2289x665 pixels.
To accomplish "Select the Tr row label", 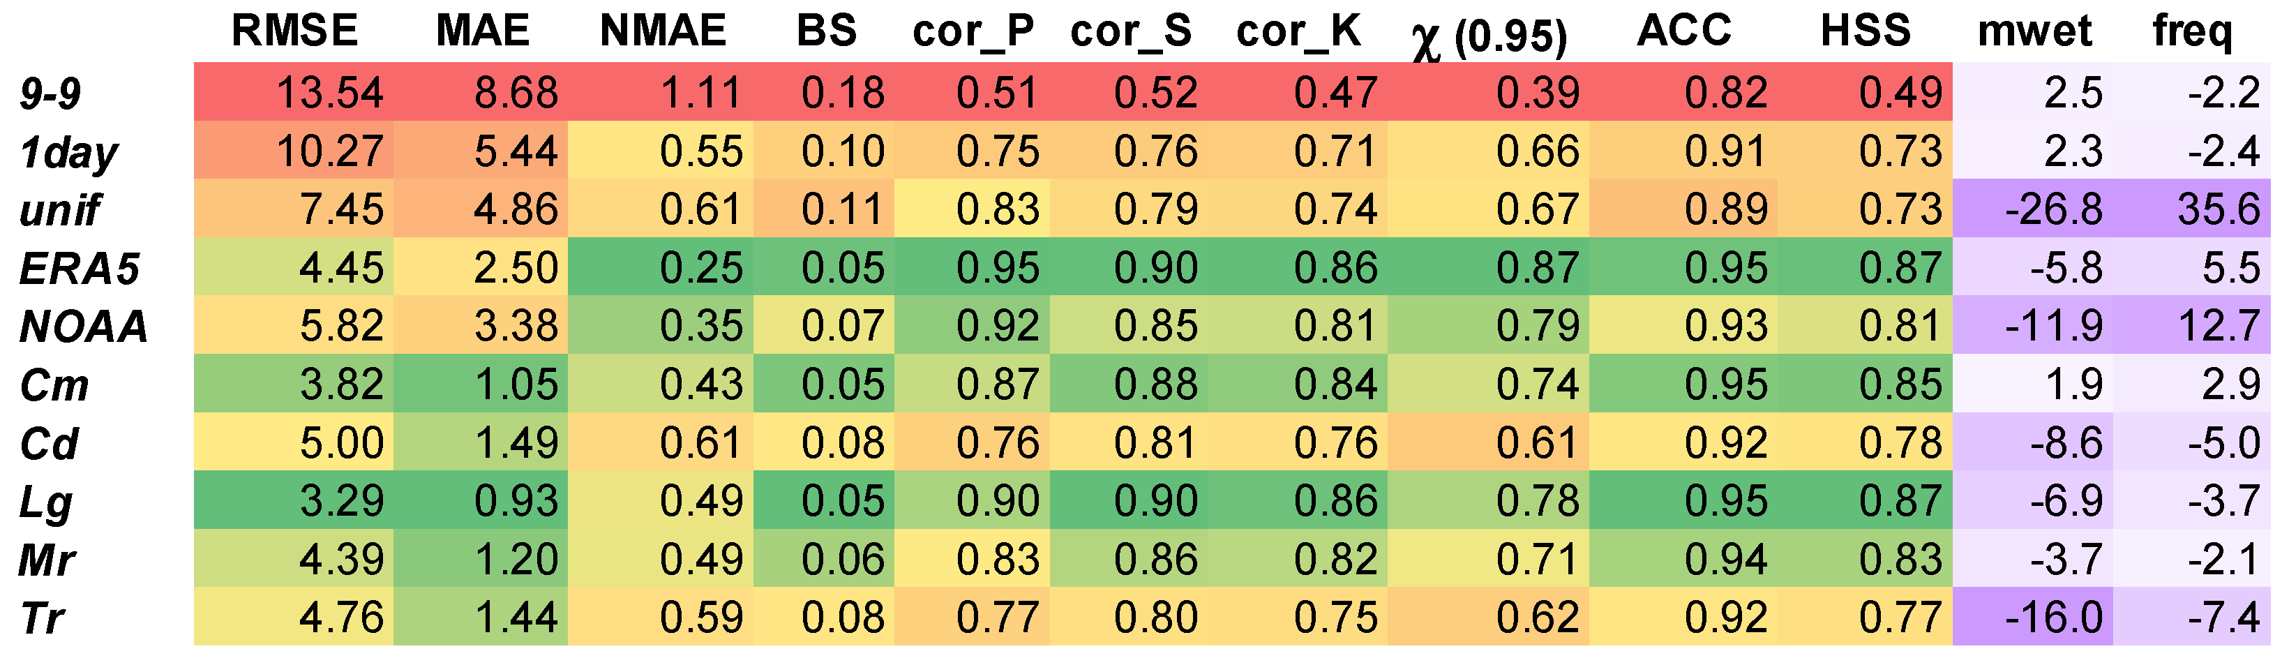I will pos(42,618).
